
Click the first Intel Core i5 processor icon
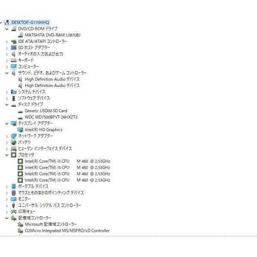(20, 161)
